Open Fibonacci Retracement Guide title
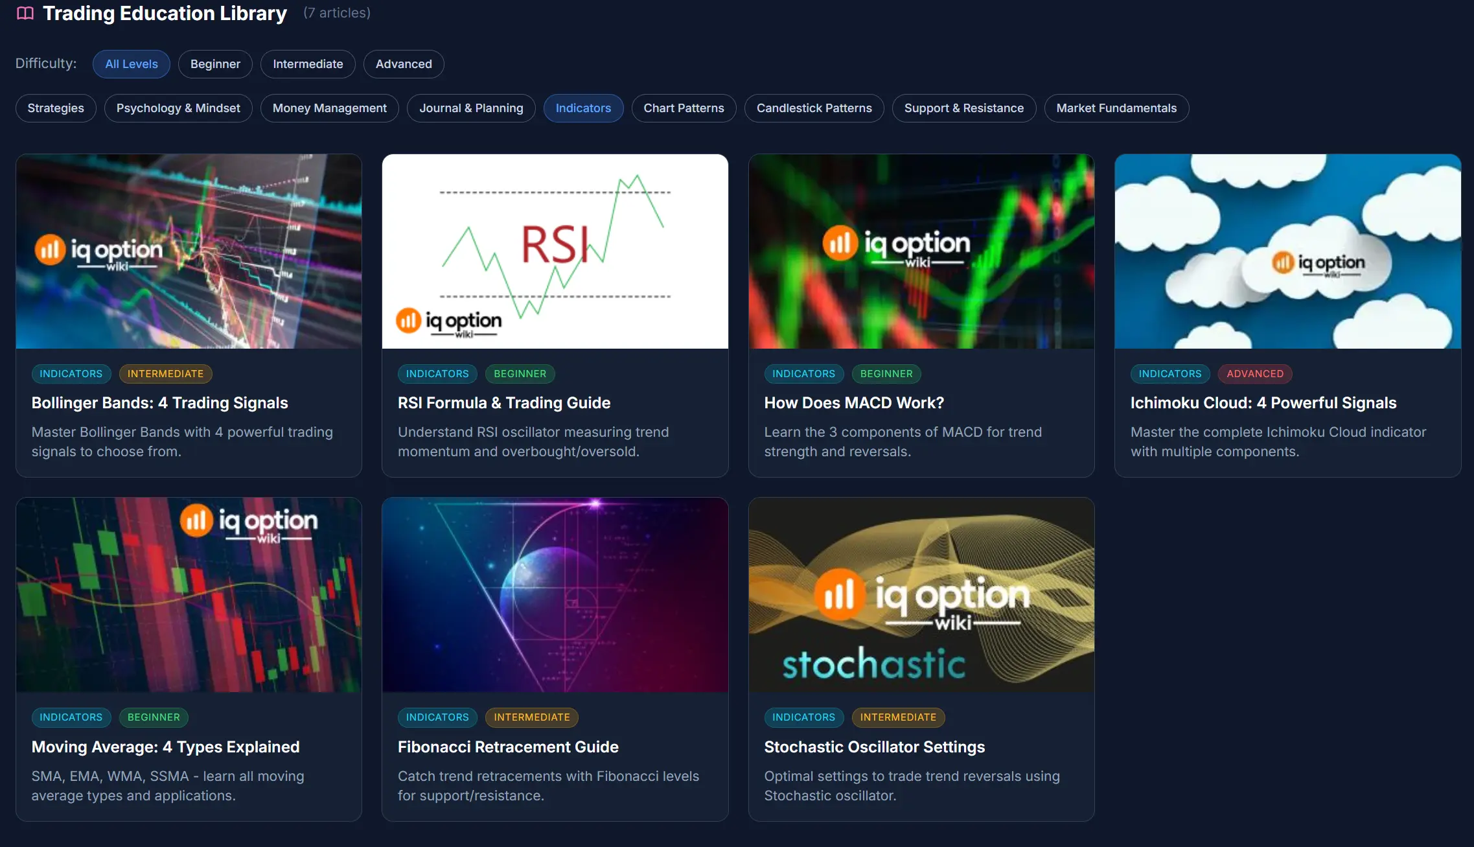Image resolution: width=1474 pixels, height=847 pixels. 508,747
